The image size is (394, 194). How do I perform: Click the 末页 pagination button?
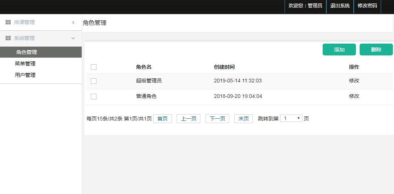[244, 119]
